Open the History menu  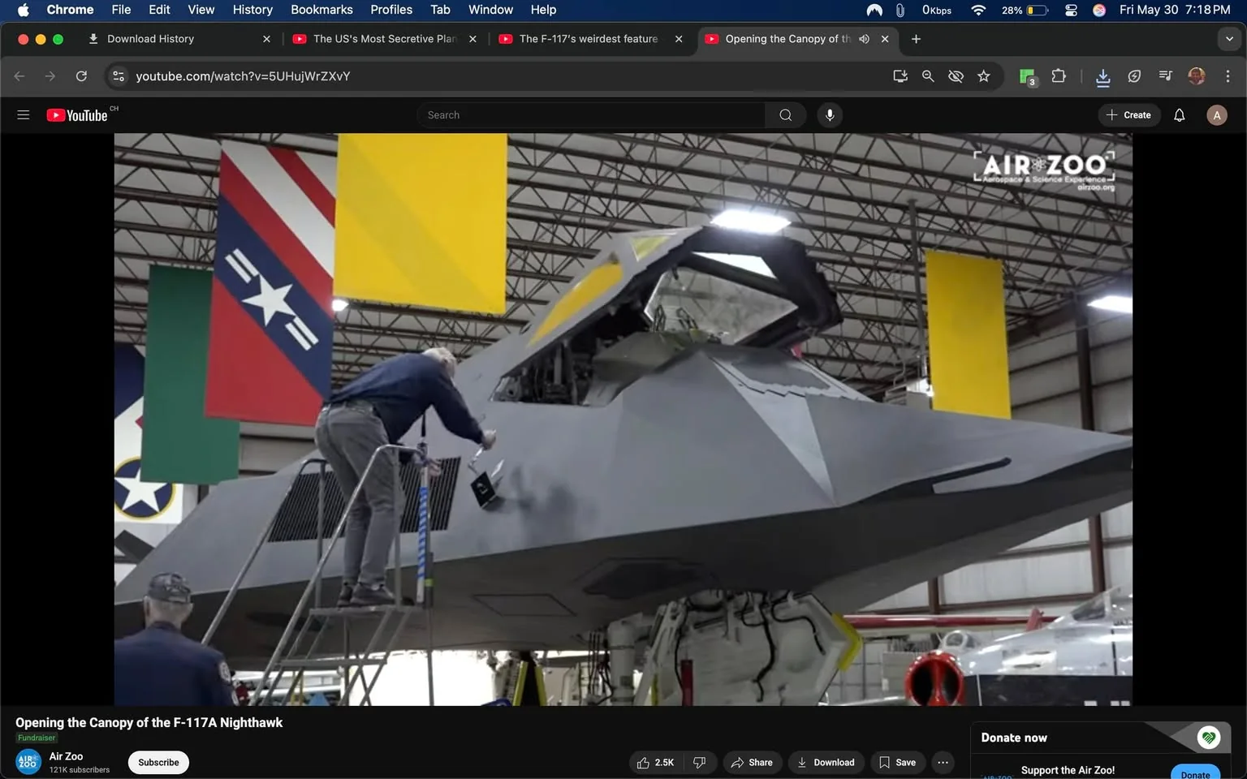point(252,10)
